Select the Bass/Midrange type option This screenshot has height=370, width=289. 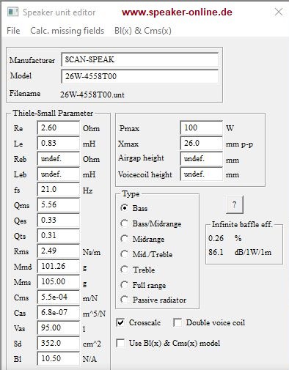point(125,223)
